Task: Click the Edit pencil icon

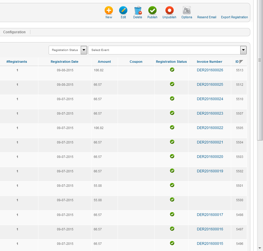Action: click(x=123, y=11)
